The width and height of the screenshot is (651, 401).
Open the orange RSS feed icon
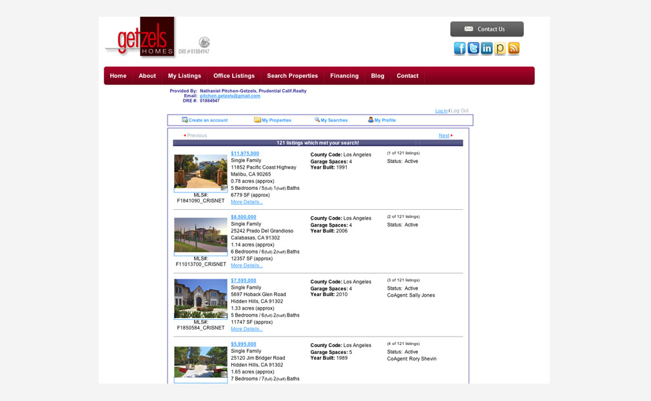pyautogui.click(x=514, y=48)
